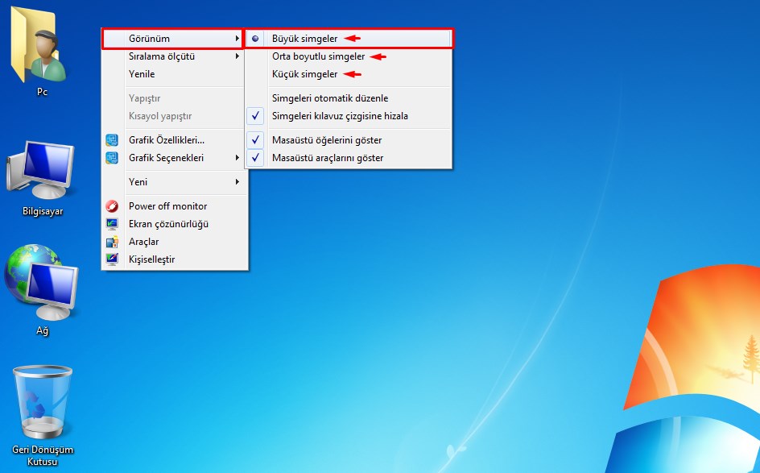Click the Kişiselleştir personalize menu icon
The image size is (760, 473).
tap(112, 259)
